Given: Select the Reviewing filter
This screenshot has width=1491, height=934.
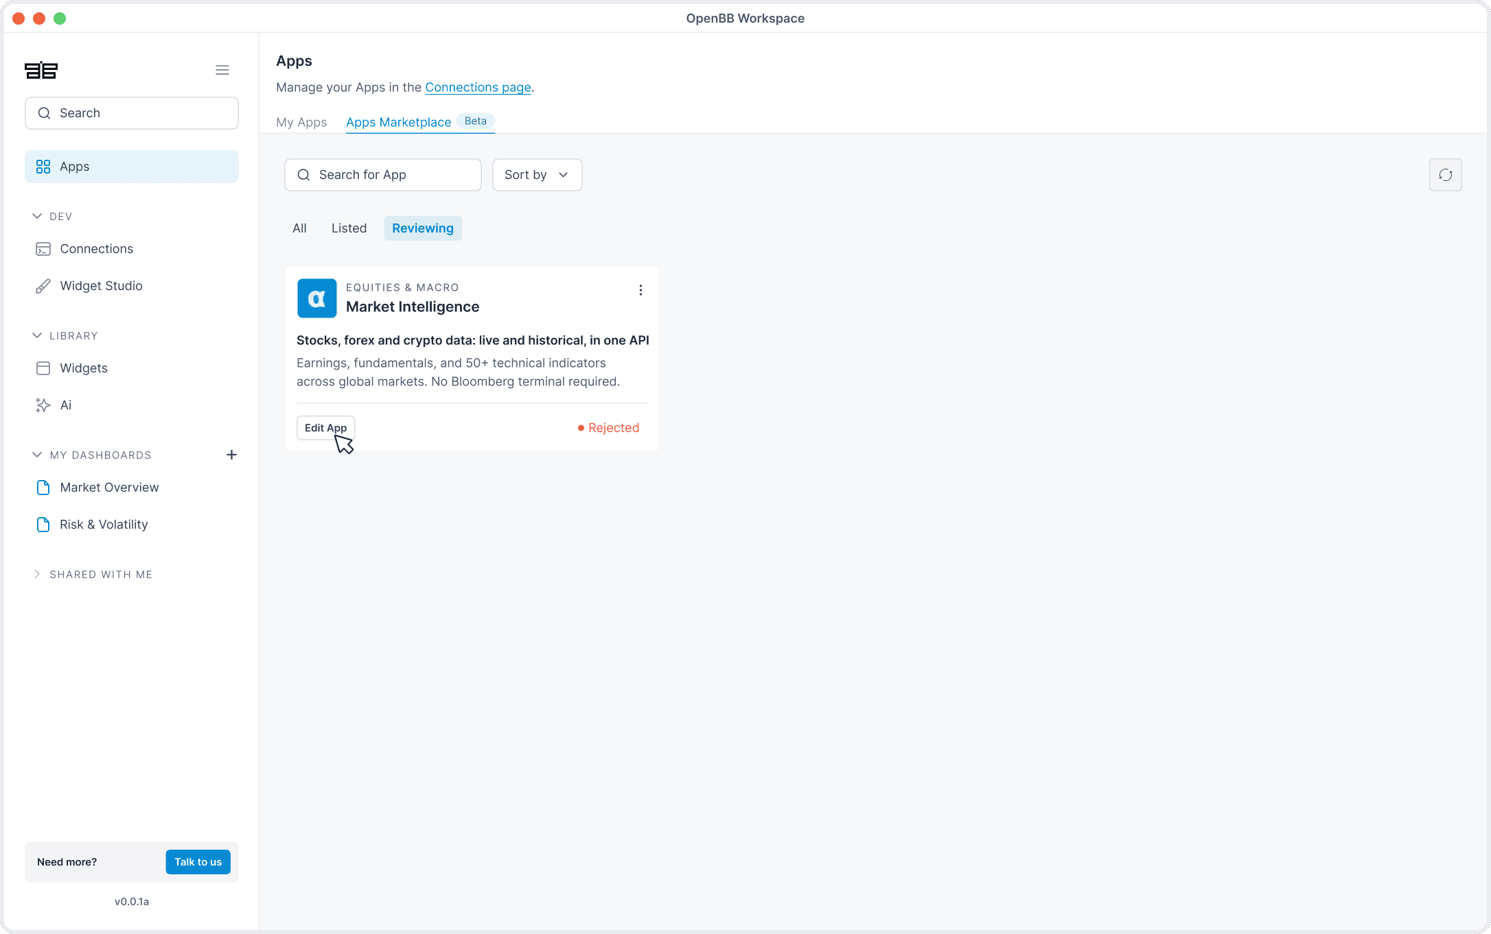Looking at the screenshot, I should (x=423, y=228).
